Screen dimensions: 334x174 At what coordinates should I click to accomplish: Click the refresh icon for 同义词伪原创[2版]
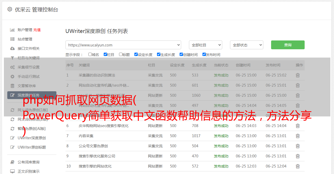[x=12, y=119]
